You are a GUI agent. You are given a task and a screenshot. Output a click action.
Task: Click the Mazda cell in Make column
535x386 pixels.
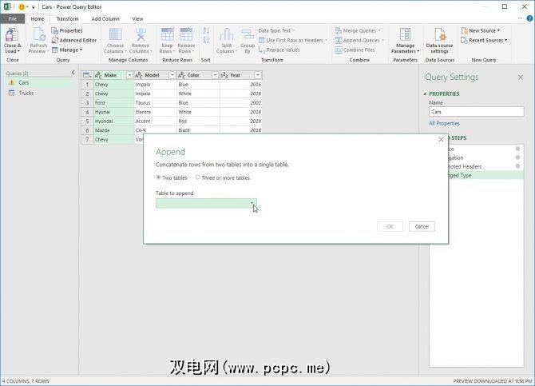click(114, 130)
